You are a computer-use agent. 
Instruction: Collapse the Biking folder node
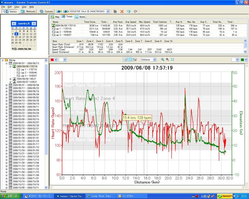click(x=2, y=60)
